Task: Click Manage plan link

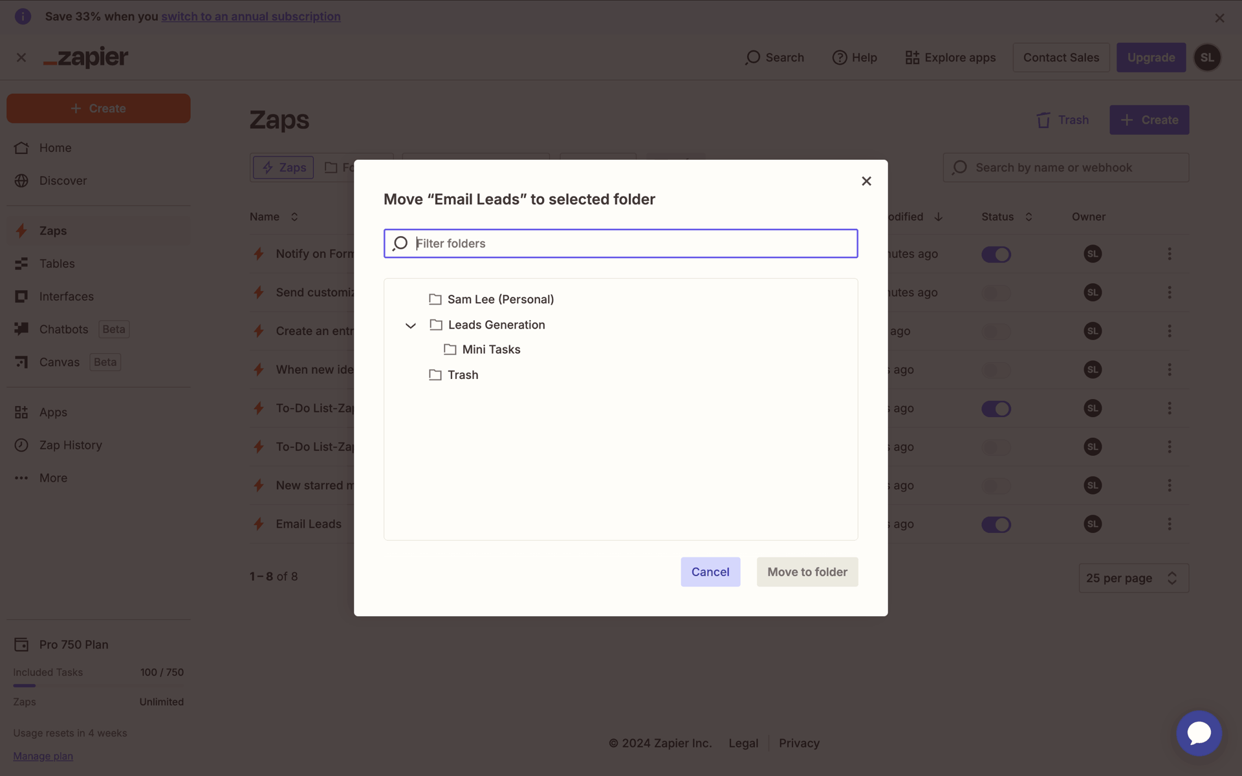Action: (x=43, y=756)
